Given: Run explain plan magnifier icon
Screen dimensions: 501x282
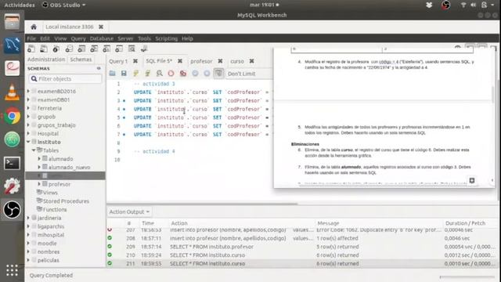Looking at the screenshot, I should [x=160, y=74].
